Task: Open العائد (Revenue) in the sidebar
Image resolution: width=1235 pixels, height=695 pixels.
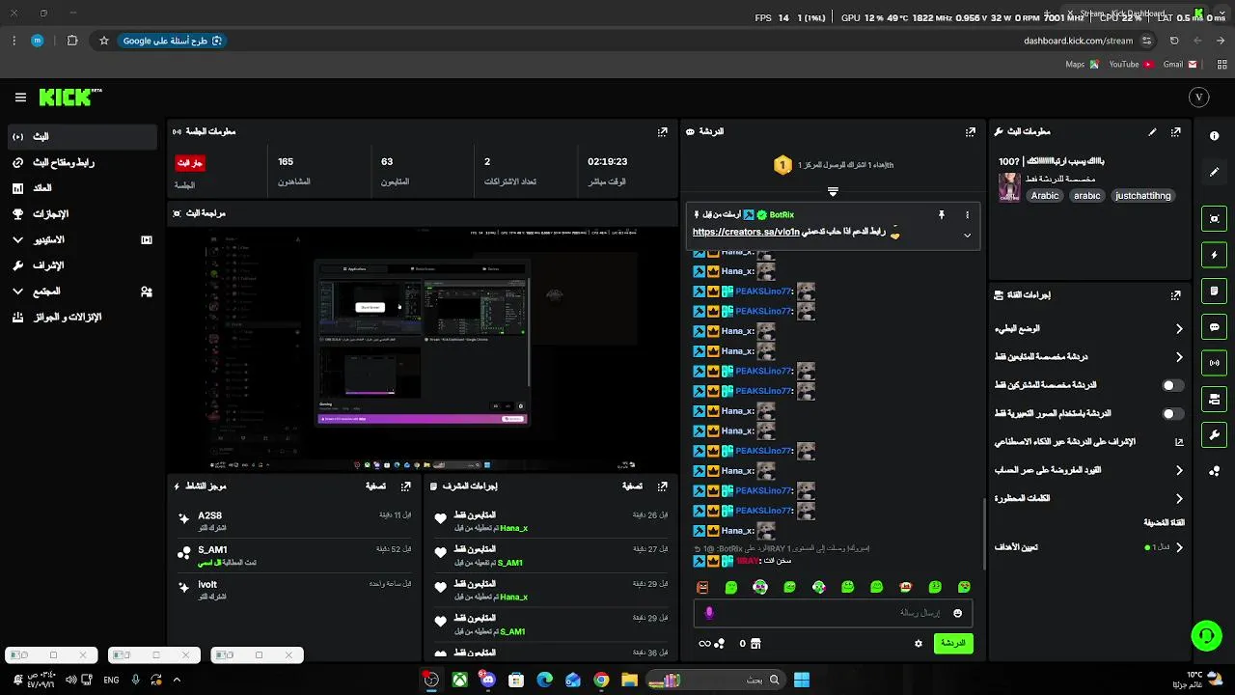Action: click(82, 188)
